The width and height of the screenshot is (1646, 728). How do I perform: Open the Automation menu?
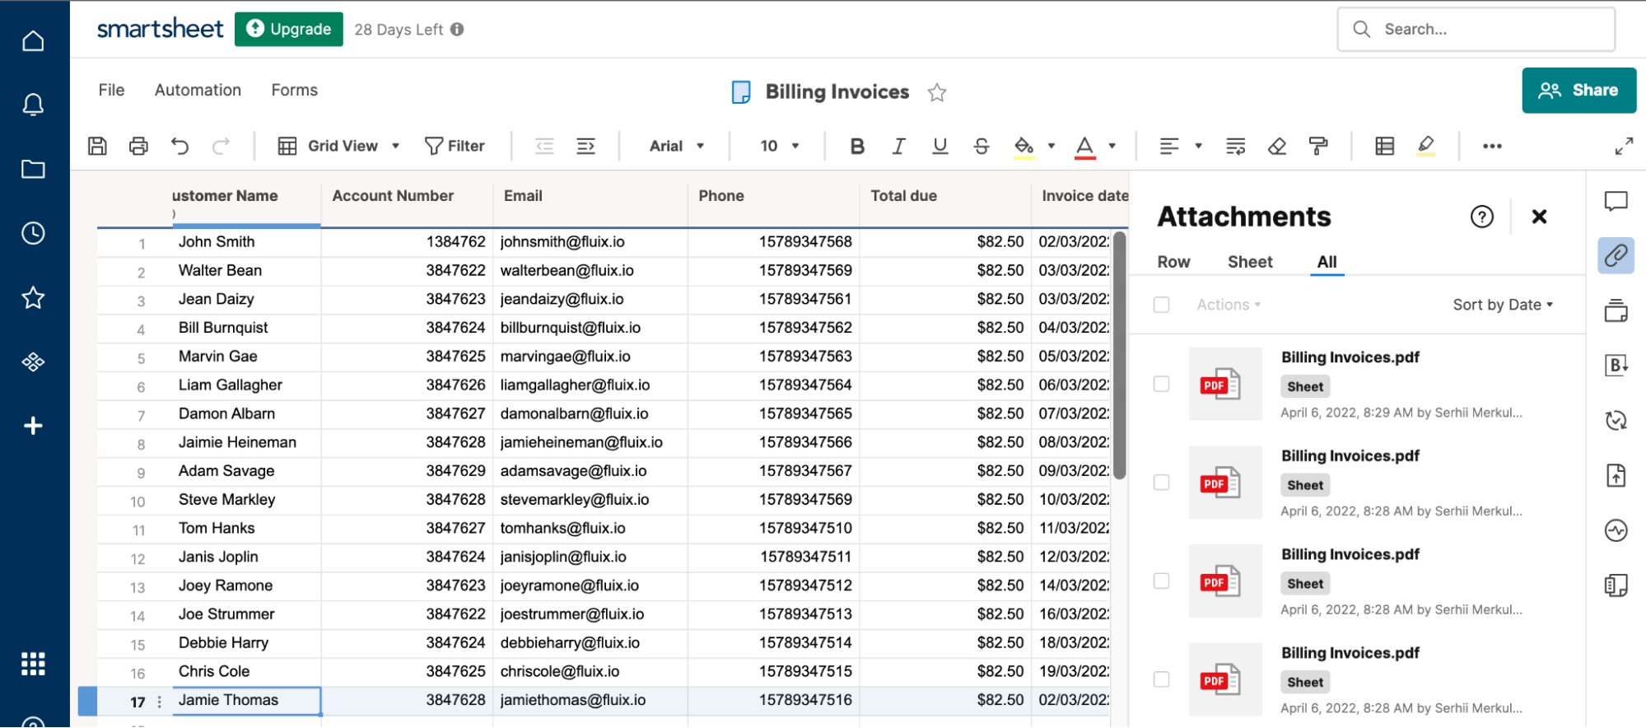pyautogui.click(x=198, y=90)
